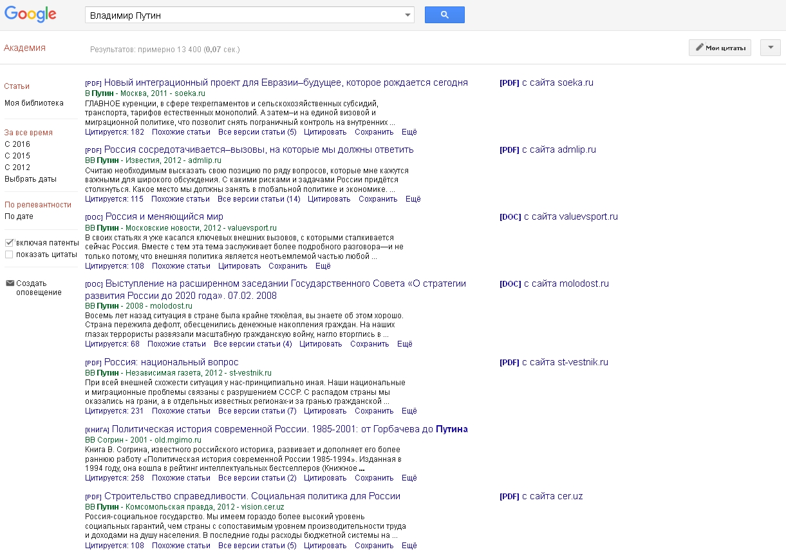Click the pencil icon in Мои цитаты

699,48
